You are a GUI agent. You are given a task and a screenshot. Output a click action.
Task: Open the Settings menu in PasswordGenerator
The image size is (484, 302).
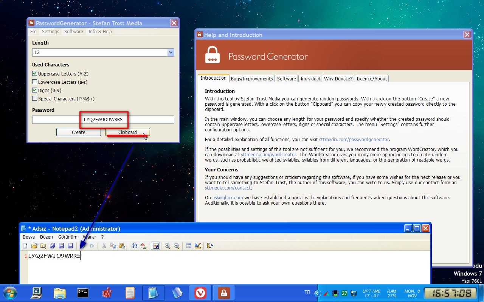coord(50,32)
